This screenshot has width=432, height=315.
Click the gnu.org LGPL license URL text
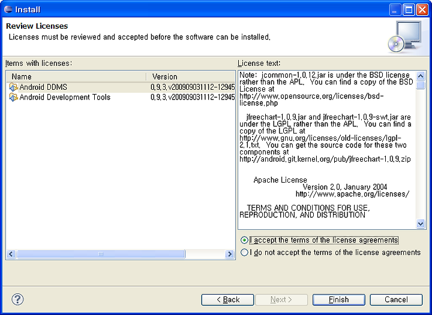[x=320, y=141]
